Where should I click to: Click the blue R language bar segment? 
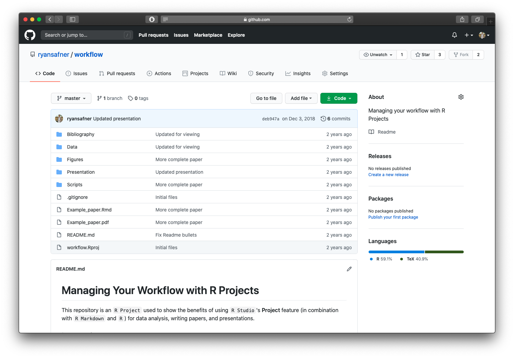point(396,252)
